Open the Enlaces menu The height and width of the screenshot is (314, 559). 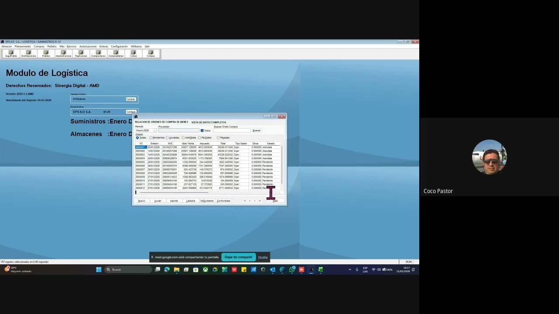pos(104,46)
